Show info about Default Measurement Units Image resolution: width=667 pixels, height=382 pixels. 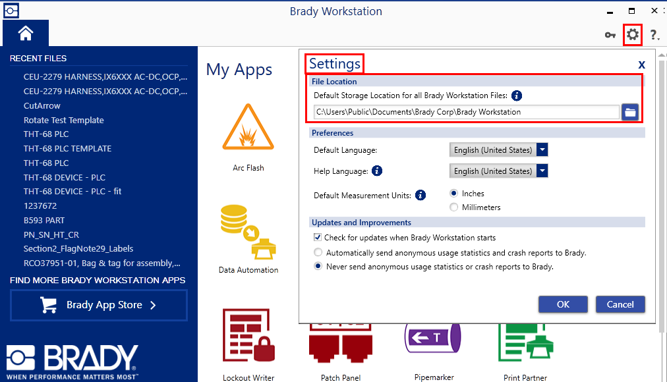tap(420, 196)
